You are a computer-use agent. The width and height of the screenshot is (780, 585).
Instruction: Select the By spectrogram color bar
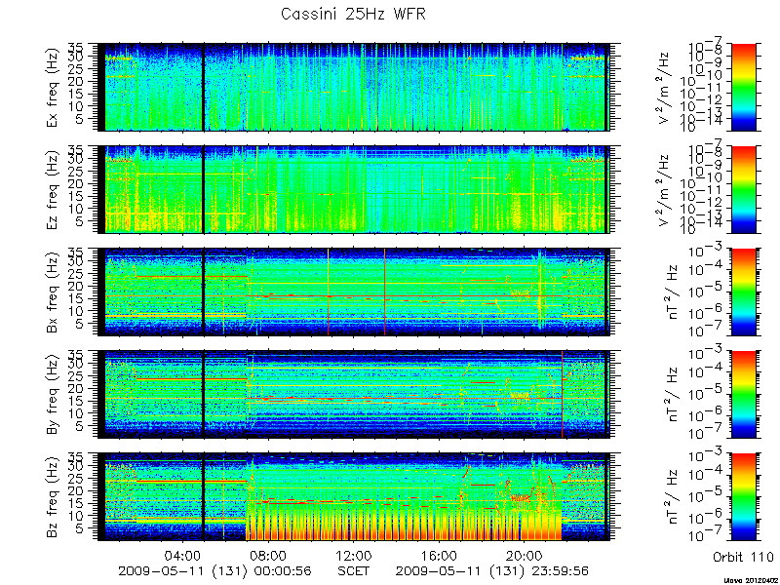[743, 395]
